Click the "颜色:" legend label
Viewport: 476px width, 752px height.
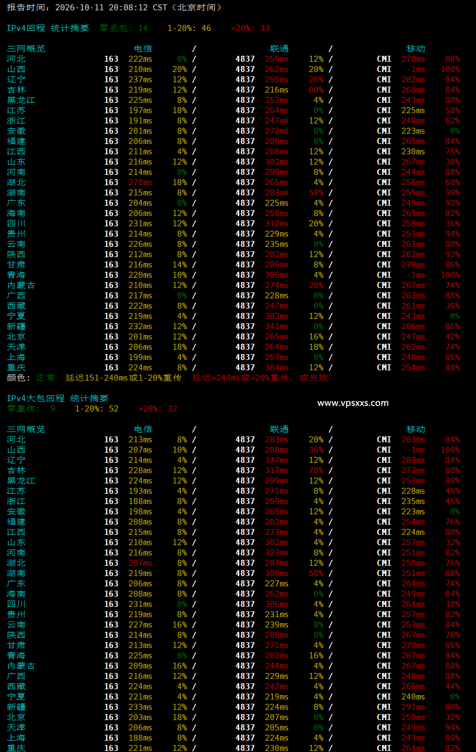pos(18,378)
